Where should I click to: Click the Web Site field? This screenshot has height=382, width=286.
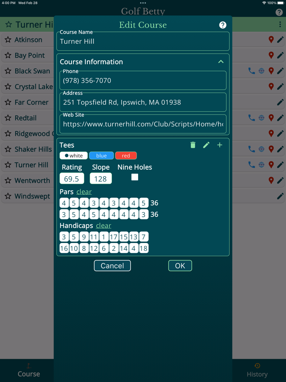click(x=143, y=124)
